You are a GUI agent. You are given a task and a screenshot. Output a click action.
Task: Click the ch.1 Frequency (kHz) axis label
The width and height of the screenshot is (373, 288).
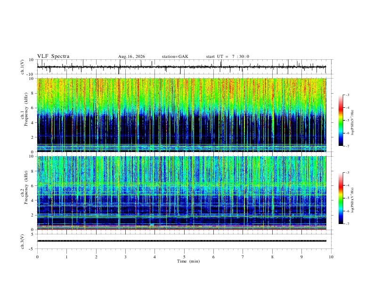click(24, 115)
